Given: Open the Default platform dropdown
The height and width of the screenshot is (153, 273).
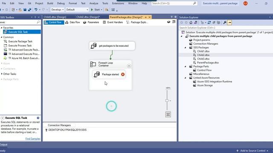Looking at the screenshot, I should tap(77, 10).
